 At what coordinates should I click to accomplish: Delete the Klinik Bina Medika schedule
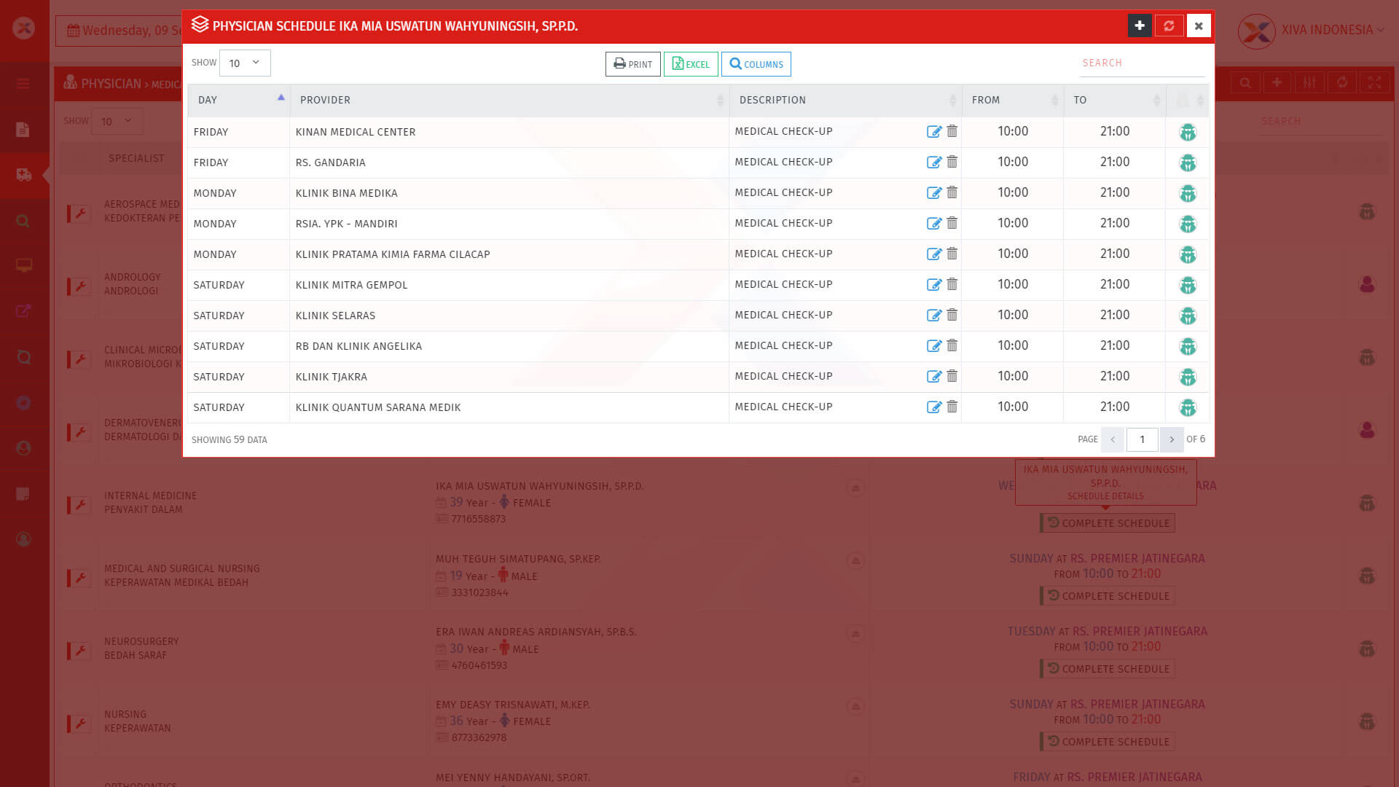(952, 192)
